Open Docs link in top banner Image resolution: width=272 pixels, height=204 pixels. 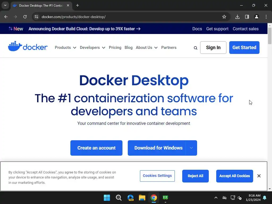pos(197,29)
